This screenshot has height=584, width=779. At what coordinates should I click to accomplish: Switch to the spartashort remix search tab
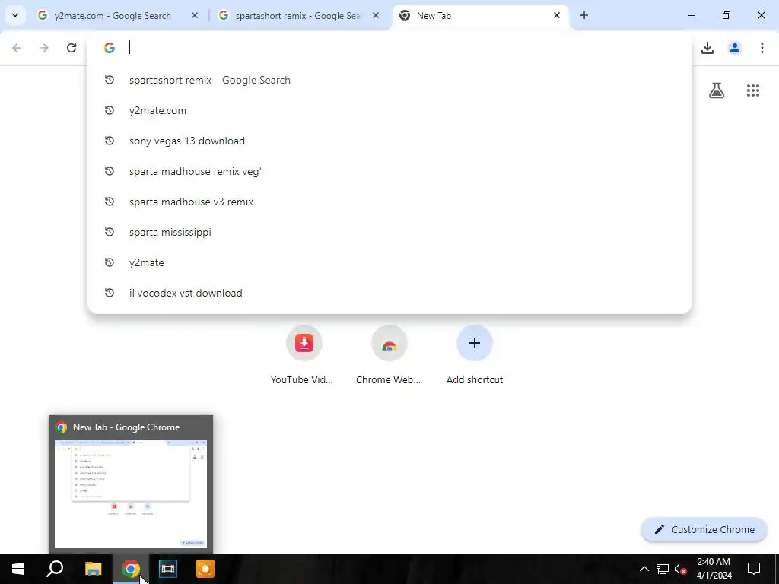coord(298,16)
